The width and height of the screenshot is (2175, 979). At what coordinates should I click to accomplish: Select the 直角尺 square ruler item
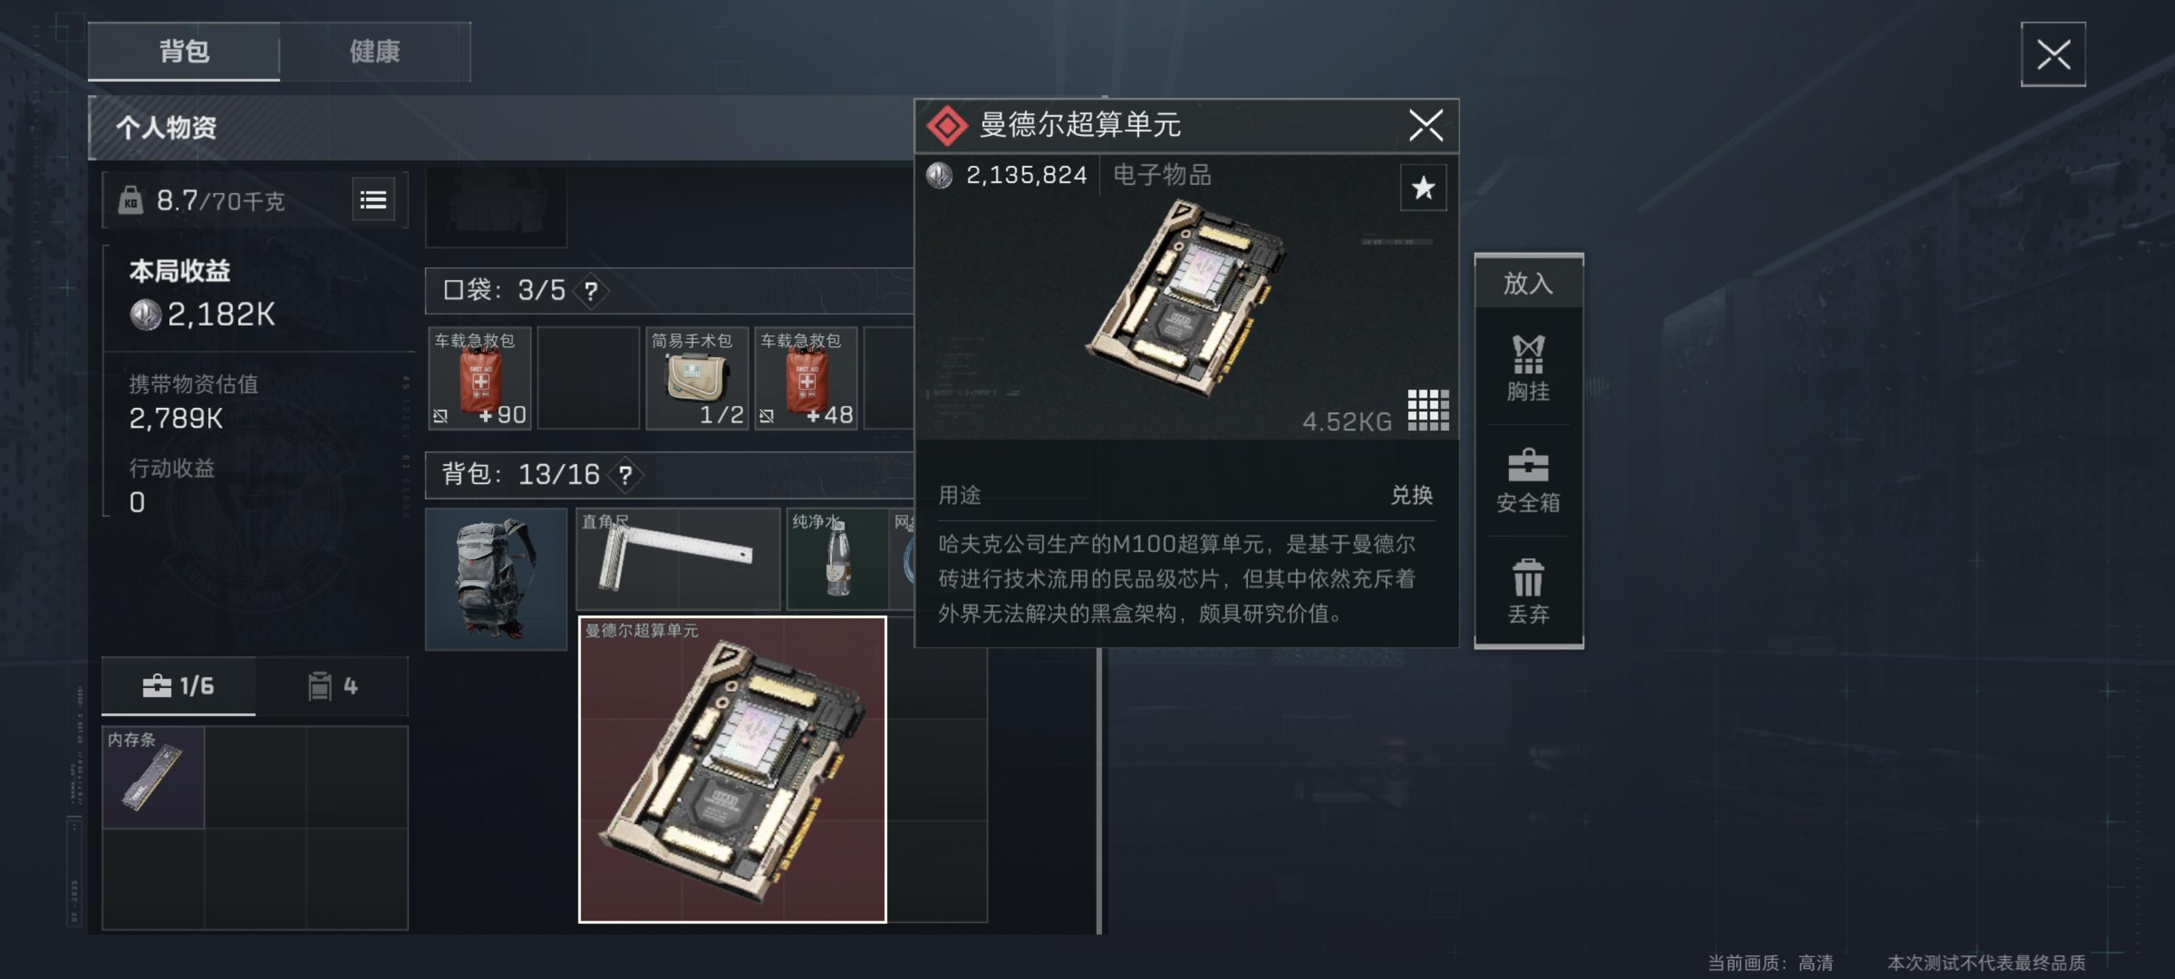point(678,558)
